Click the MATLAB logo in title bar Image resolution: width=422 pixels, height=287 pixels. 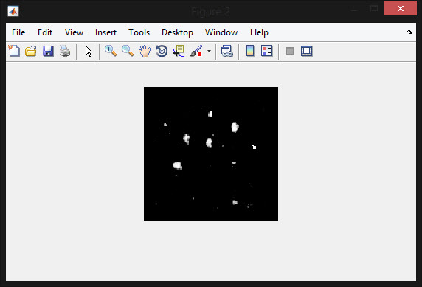(x=13, y=11)
